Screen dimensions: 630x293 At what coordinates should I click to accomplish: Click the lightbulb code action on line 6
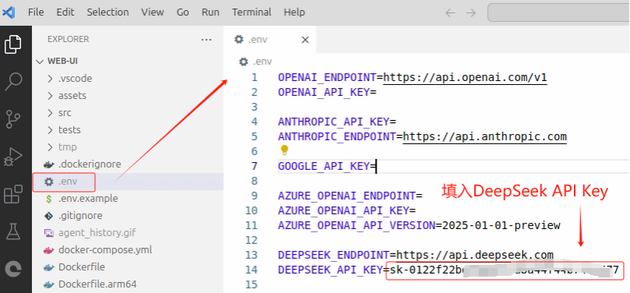pos(285,150)
